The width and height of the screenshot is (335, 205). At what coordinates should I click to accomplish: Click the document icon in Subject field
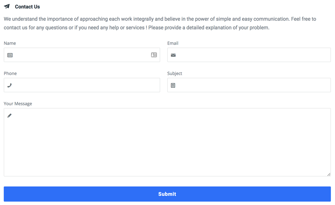point(173,85)
